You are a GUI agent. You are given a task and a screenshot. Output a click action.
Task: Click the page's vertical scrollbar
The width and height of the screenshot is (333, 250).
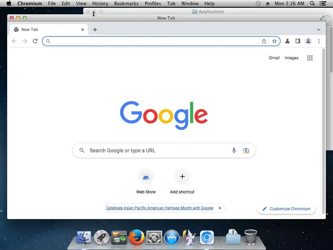coord(324,131)
